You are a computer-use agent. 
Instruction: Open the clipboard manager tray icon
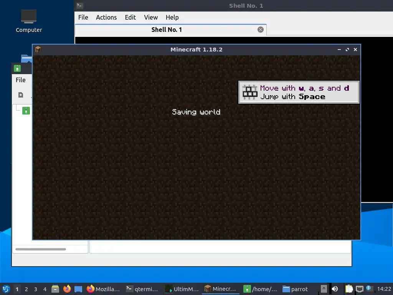(x=349, y=289)
